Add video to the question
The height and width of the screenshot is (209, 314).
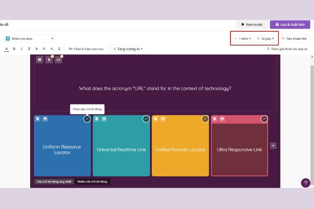(x=59, y=60)
